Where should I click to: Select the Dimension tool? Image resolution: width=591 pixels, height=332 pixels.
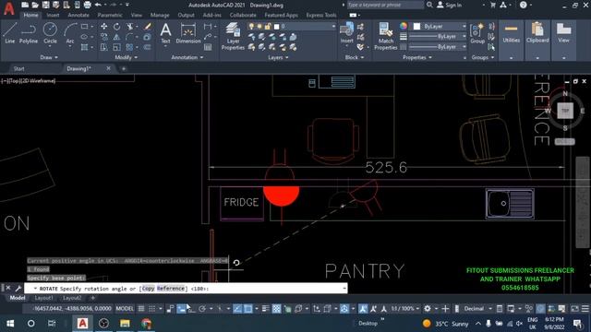coord(188,33)
